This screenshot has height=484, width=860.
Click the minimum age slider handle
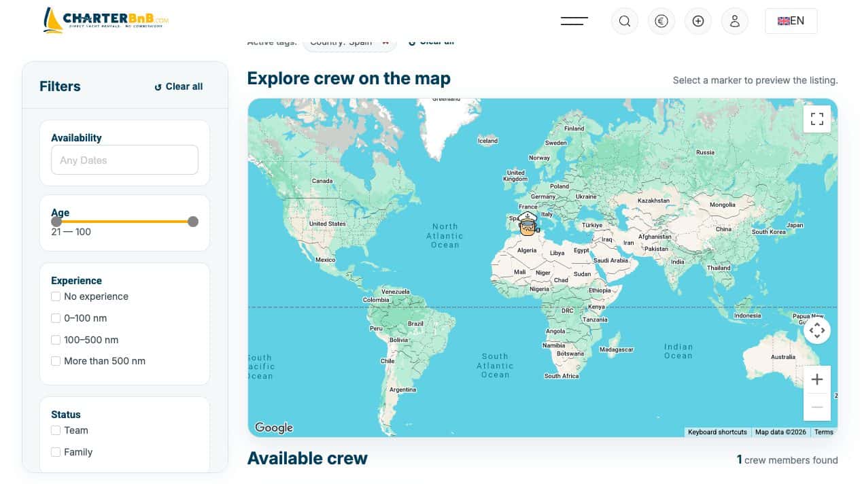[x=56, y=222]
